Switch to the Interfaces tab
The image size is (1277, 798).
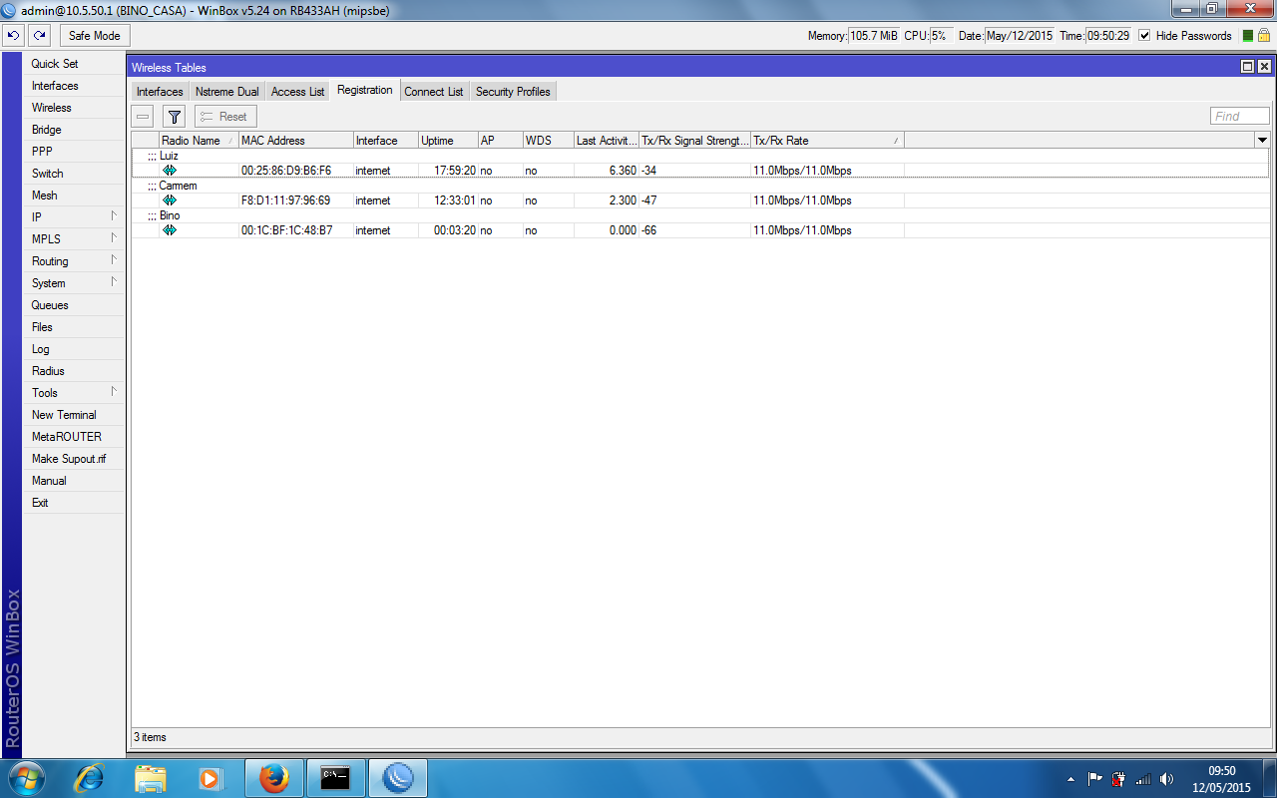click(160, 92)
